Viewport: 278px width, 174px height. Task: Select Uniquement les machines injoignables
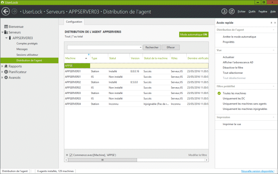coord(245,109)
